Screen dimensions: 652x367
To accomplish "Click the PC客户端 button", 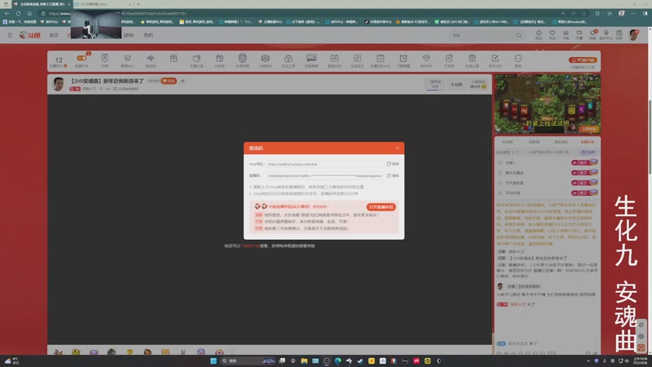I will (x=583, y=60).
